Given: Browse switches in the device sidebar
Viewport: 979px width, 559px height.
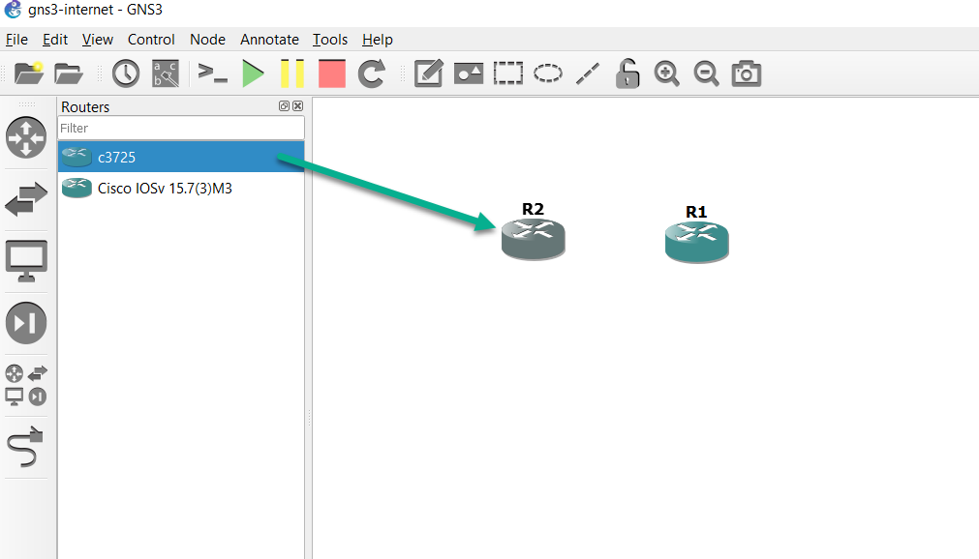Looking at the screenshot, I should (26, 199).
